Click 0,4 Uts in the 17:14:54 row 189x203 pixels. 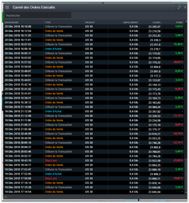[x=134, y=192]
